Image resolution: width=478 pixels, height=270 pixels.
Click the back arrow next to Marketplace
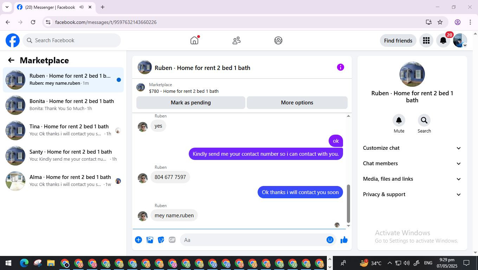tap(11, 60)
